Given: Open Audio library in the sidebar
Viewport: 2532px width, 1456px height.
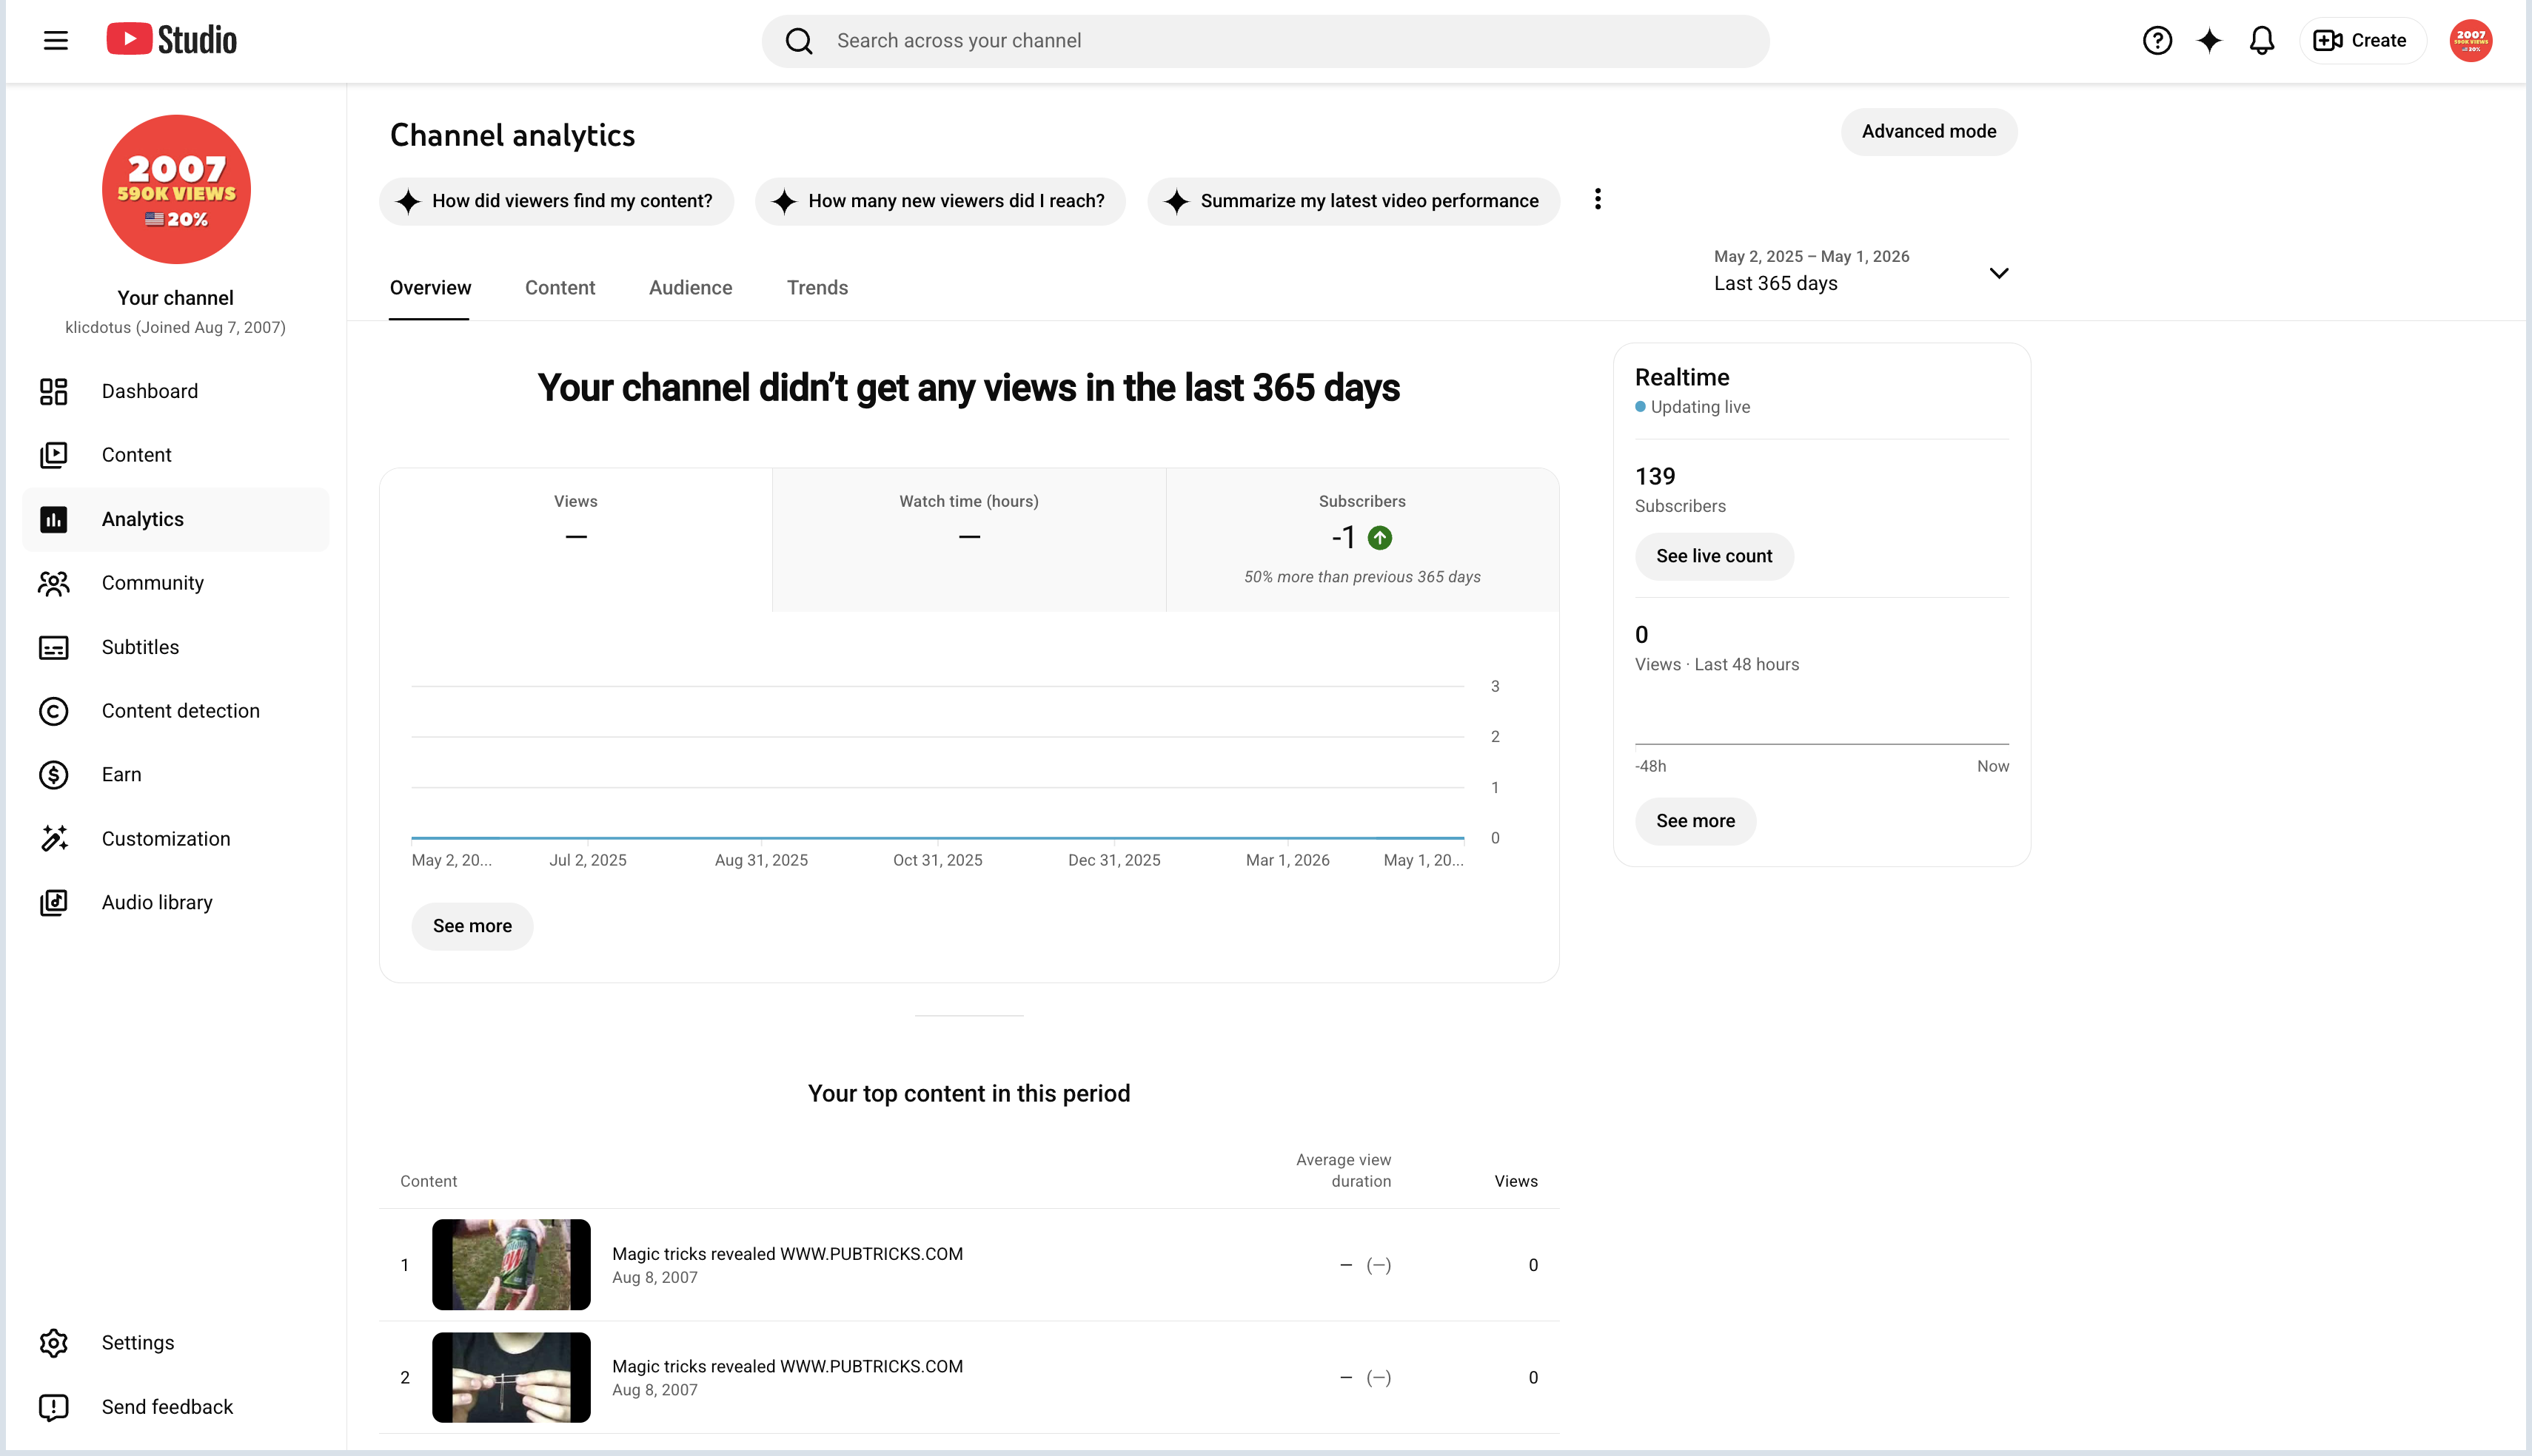Looking at the screenshot, I should pos(176,902).
